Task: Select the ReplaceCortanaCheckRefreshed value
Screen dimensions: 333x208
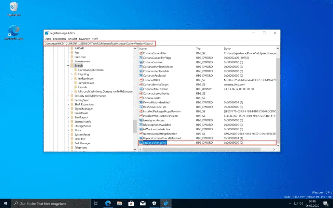Action: point(162,138)
